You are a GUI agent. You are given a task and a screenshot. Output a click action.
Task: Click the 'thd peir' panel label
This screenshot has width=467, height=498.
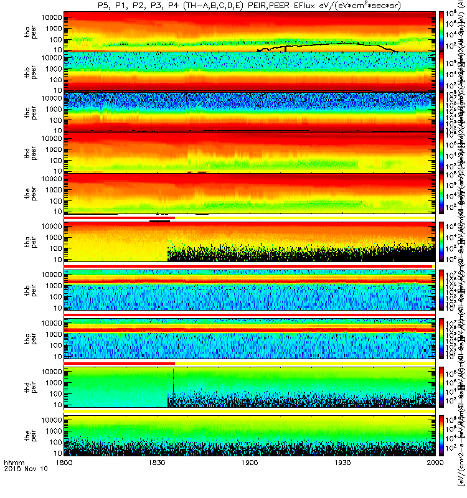[31, 387]
